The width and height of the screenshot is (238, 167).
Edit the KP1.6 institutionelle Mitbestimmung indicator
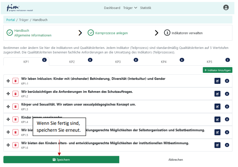click(x=217, y=145)
